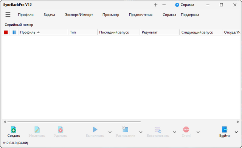Click the Расписание schedule calendar icon
Viewport: 242px width, 148px height.
click(x=125, y=129)
